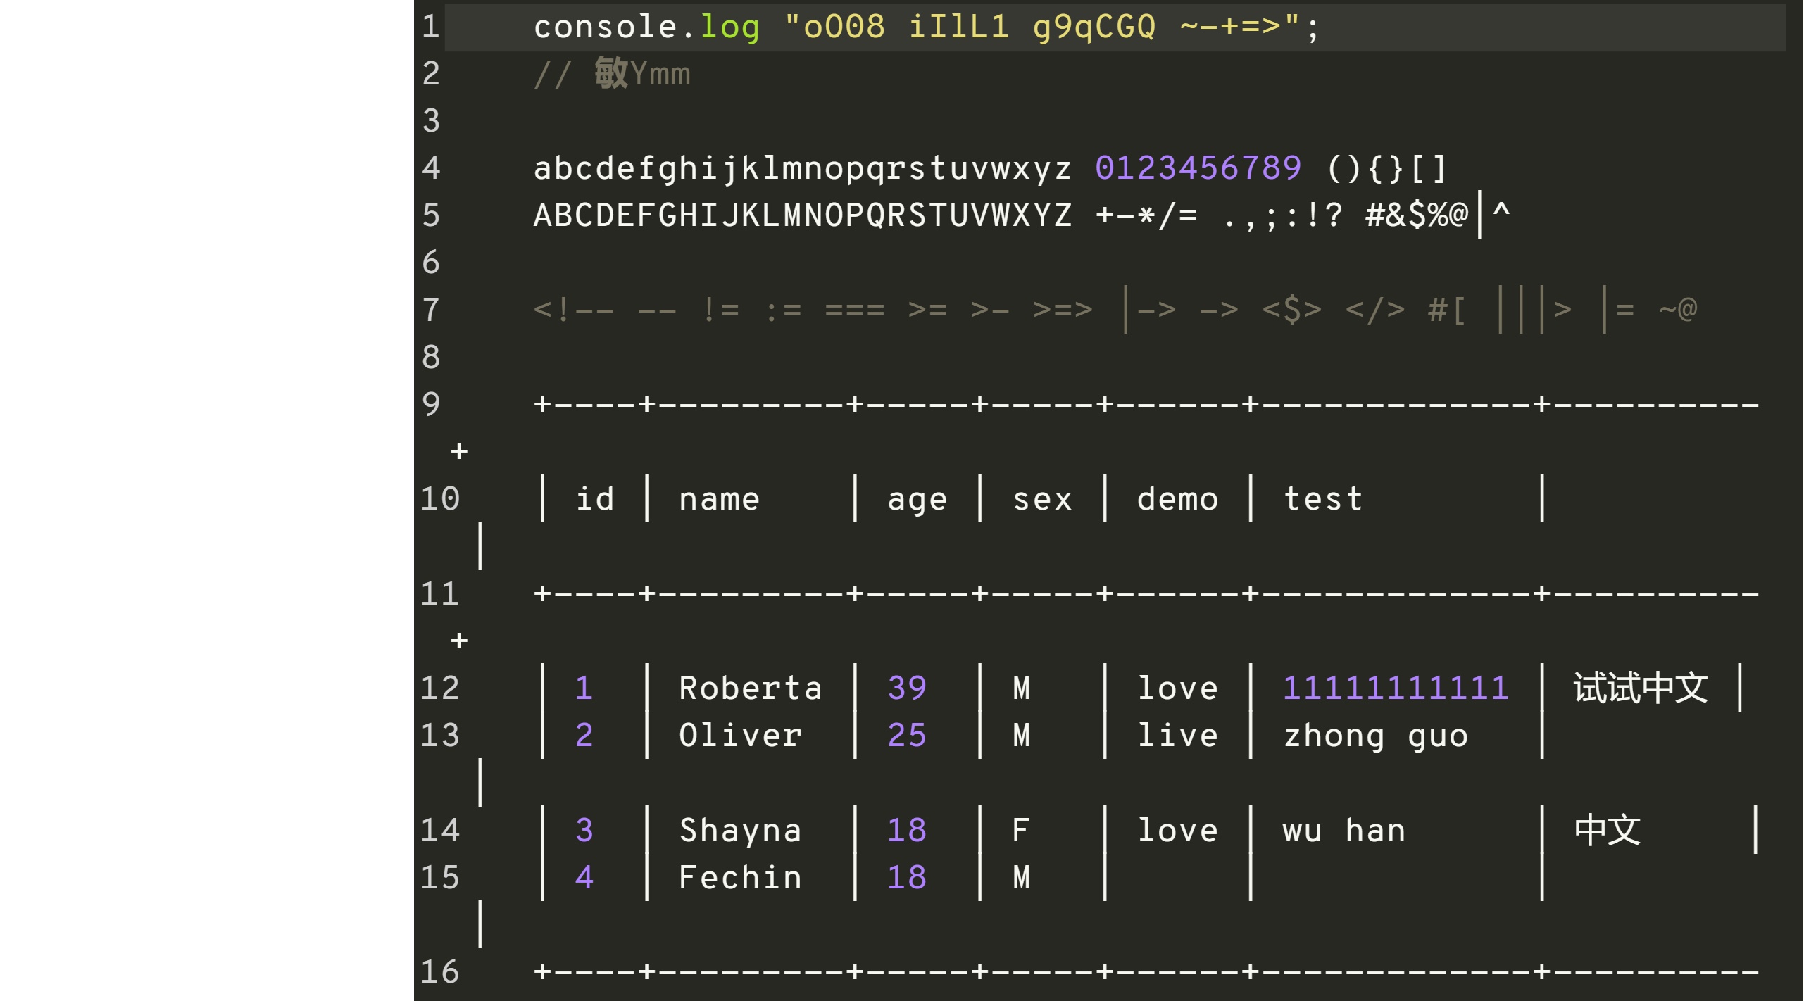The height and width of the screenshot is (1001, 1804).
Task: Click the g9qCGQ text in the string
Action: [x=1095, y=29]
